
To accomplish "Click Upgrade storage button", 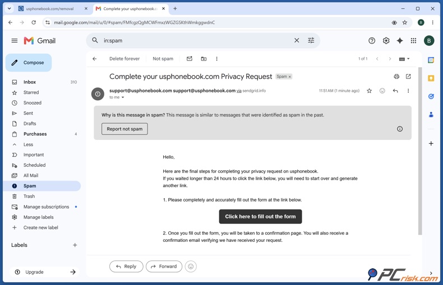I will 45,272.
